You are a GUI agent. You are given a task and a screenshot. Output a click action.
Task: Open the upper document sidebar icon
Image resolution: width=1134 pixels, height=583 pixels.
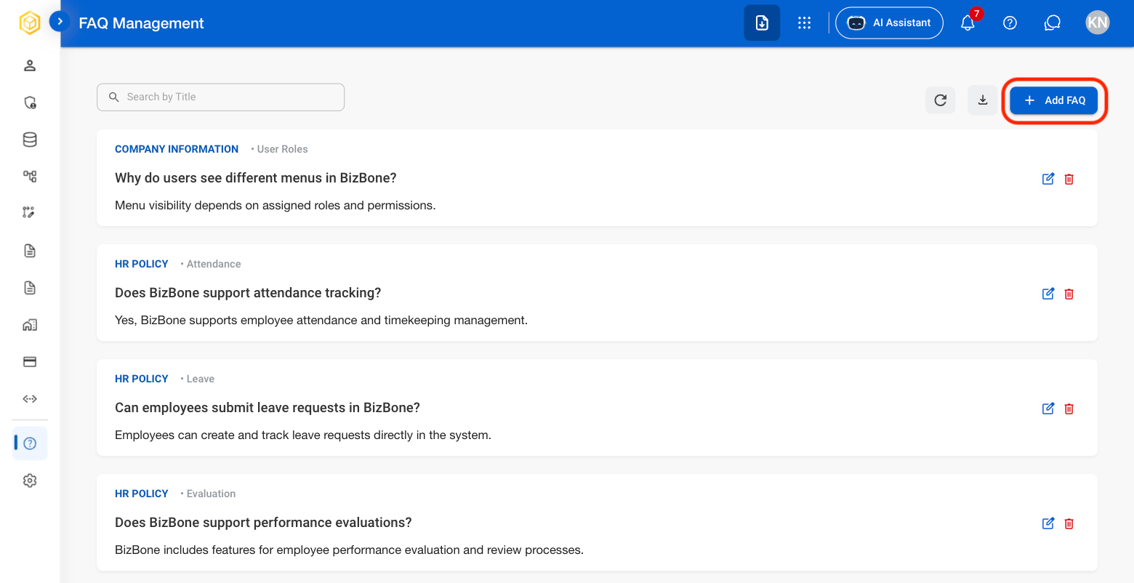tap(30, 251)
